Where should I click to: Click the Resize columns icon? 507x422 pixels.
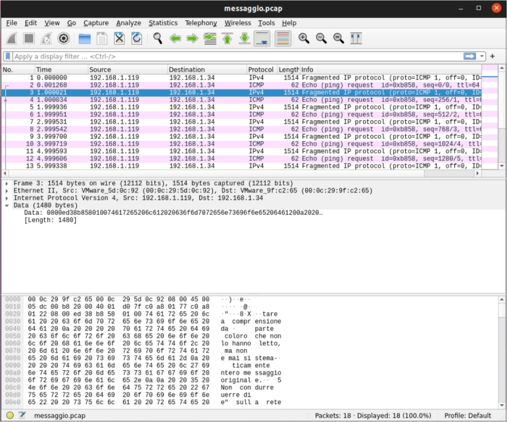point(356,38)
